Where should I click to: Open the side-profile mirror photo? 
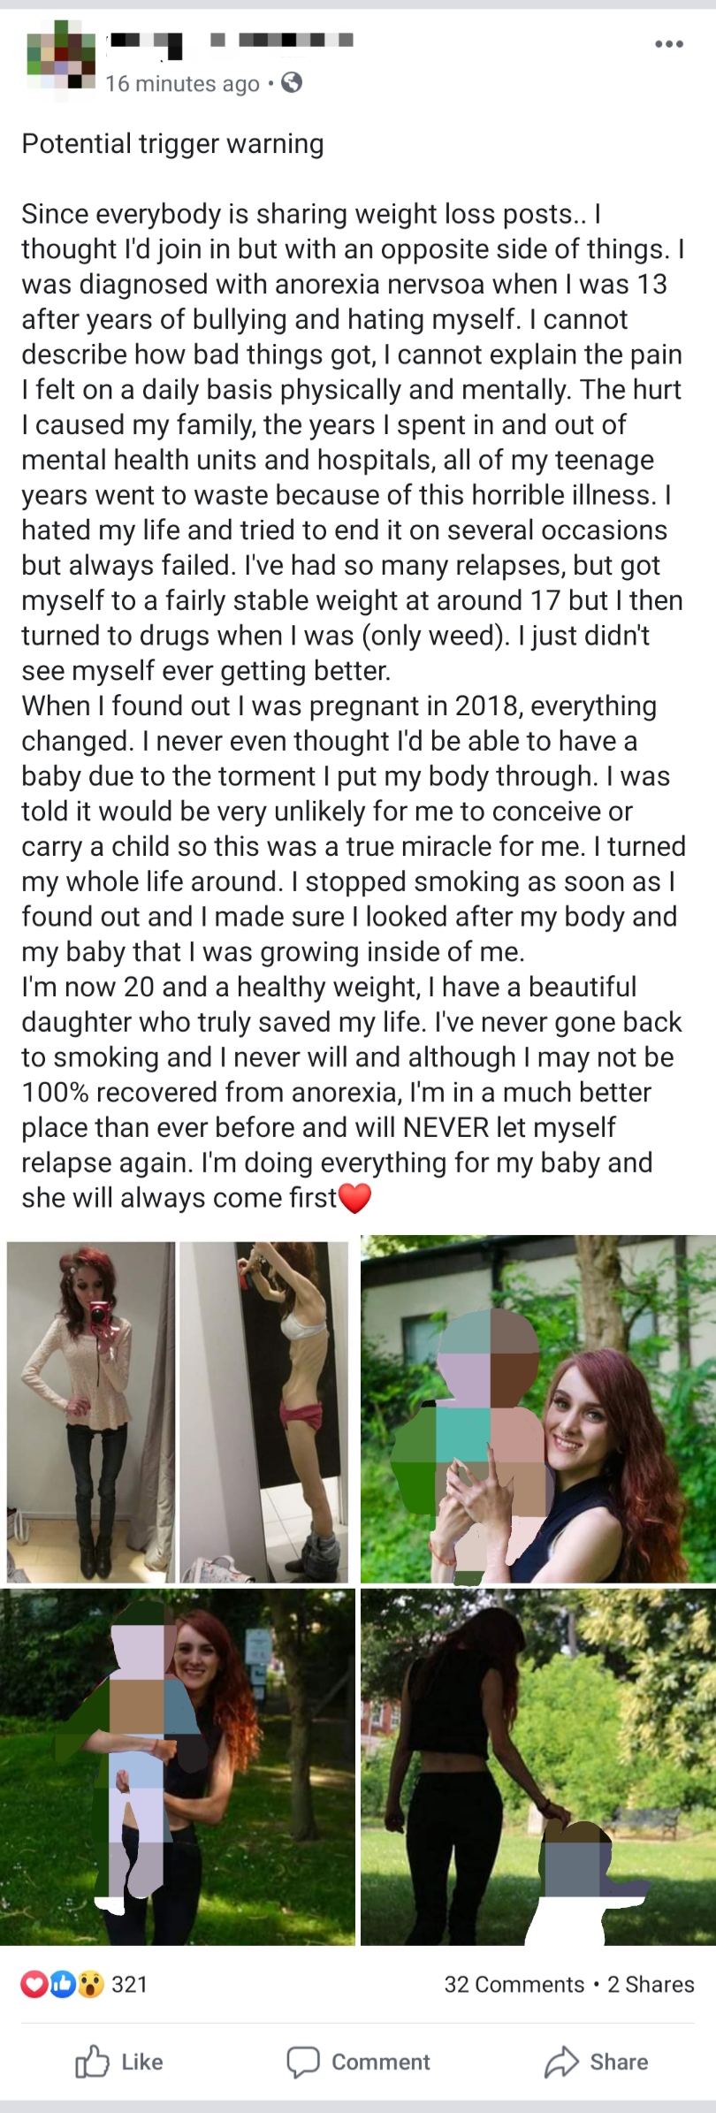click(x=264, y=1412)
